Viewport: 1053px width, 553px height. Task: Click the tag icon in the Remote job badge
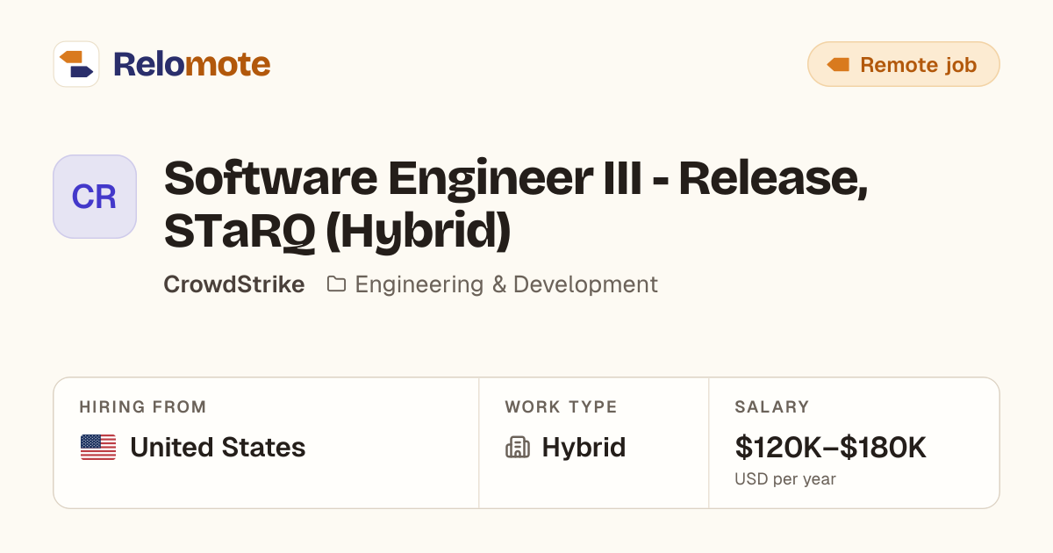[x=838, y=65]
